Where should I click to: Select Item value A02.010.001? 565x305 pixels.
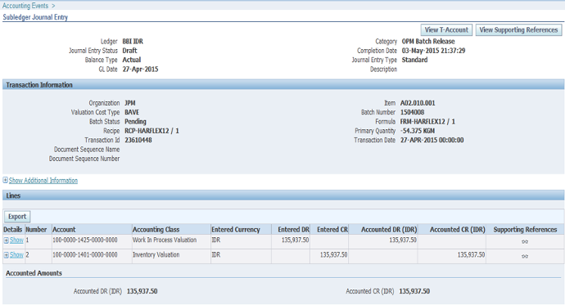point(418,103)
